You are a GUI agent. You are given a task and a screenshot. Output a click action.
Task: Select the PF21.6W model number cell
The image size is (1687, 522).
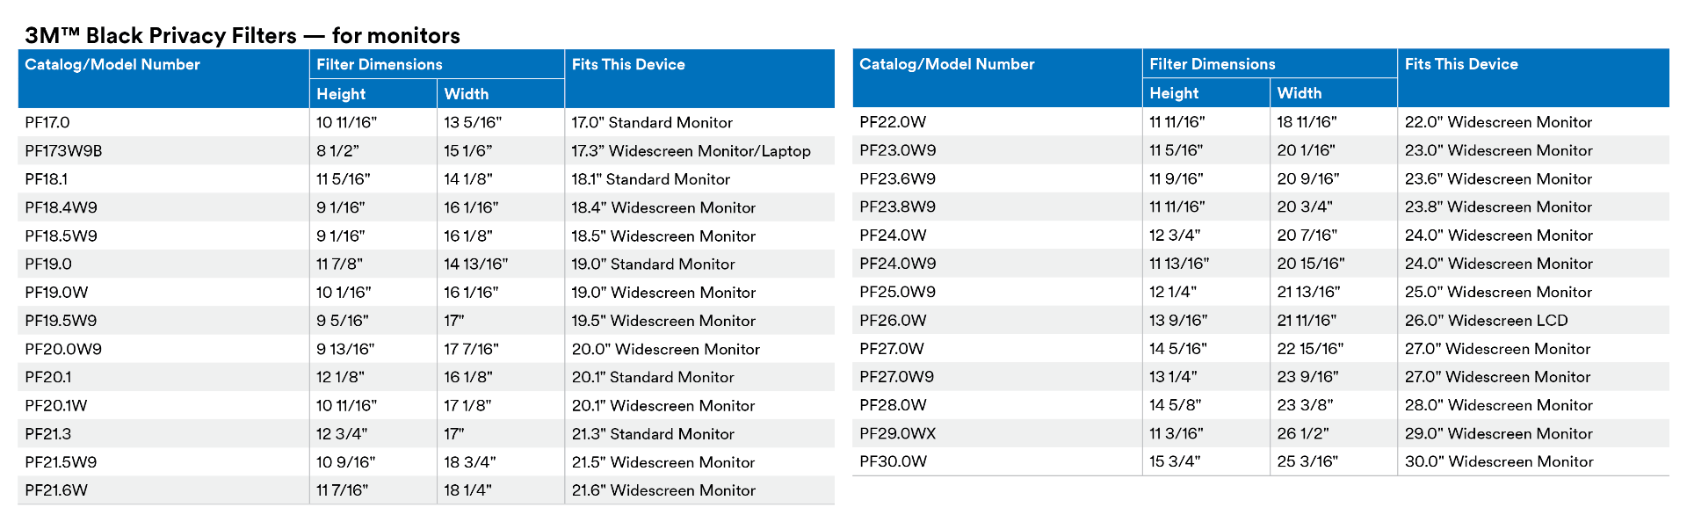click(x=56, y=490)
